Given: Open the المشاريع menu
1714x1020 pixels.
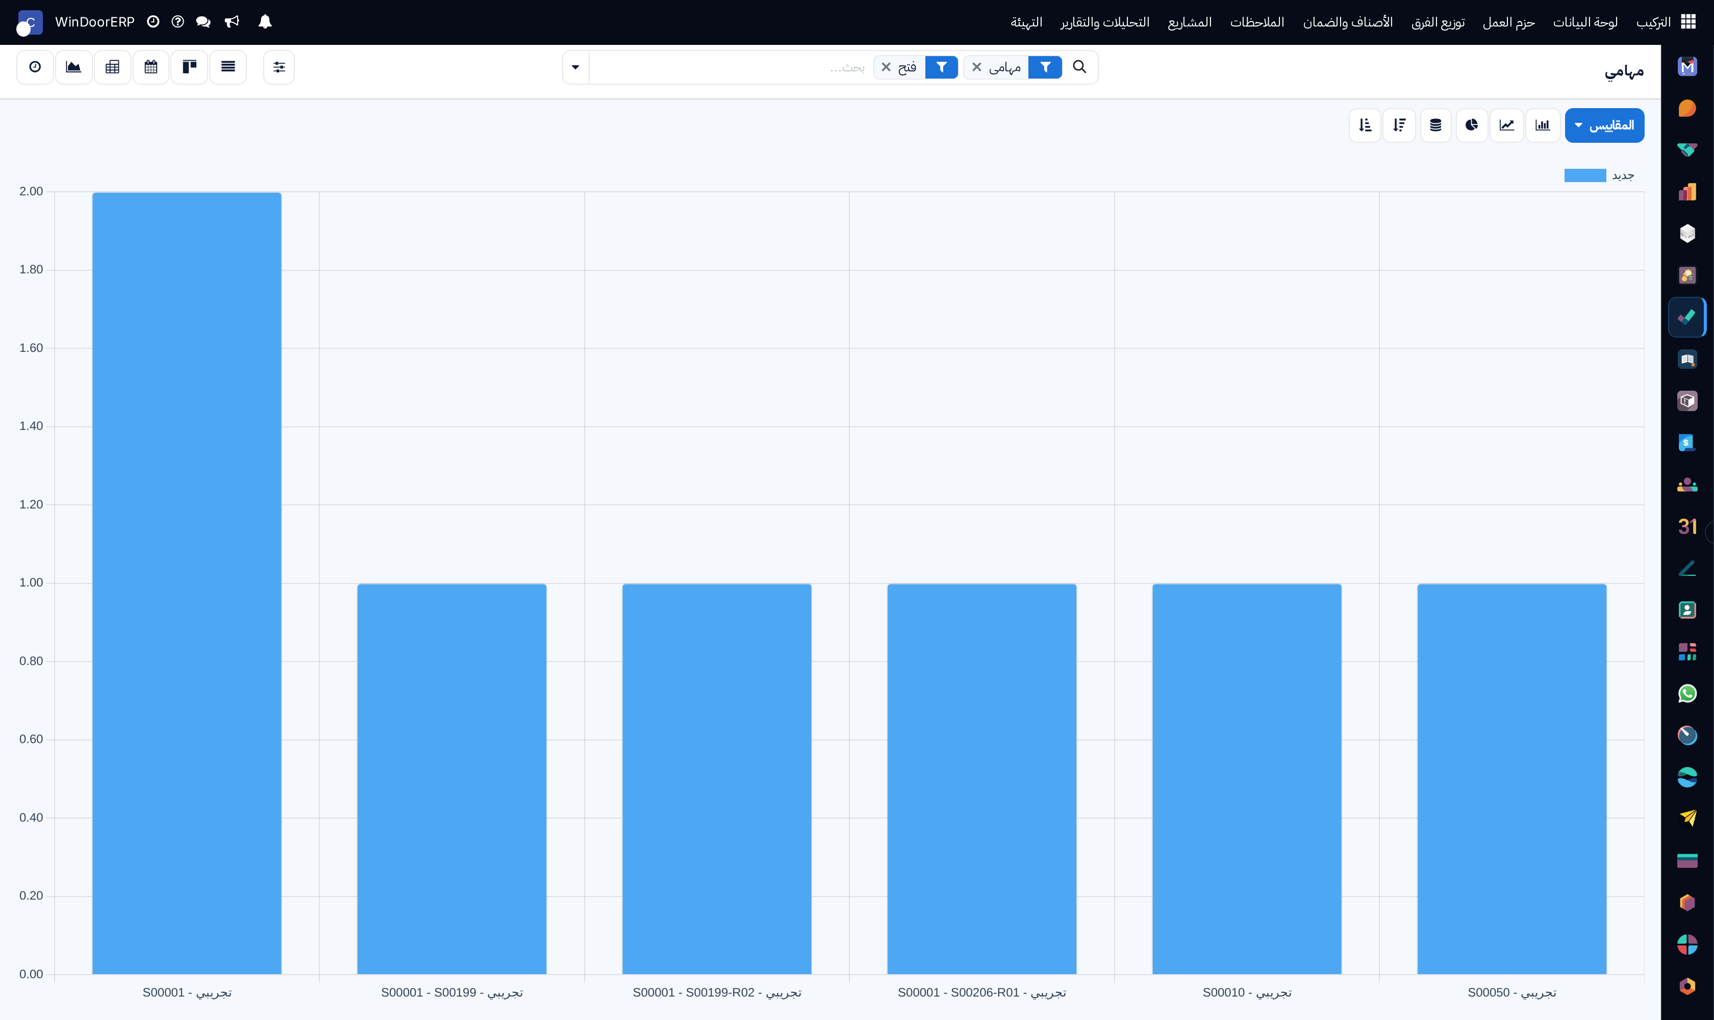Looking at the screenshot, I should click(1190, 22).
